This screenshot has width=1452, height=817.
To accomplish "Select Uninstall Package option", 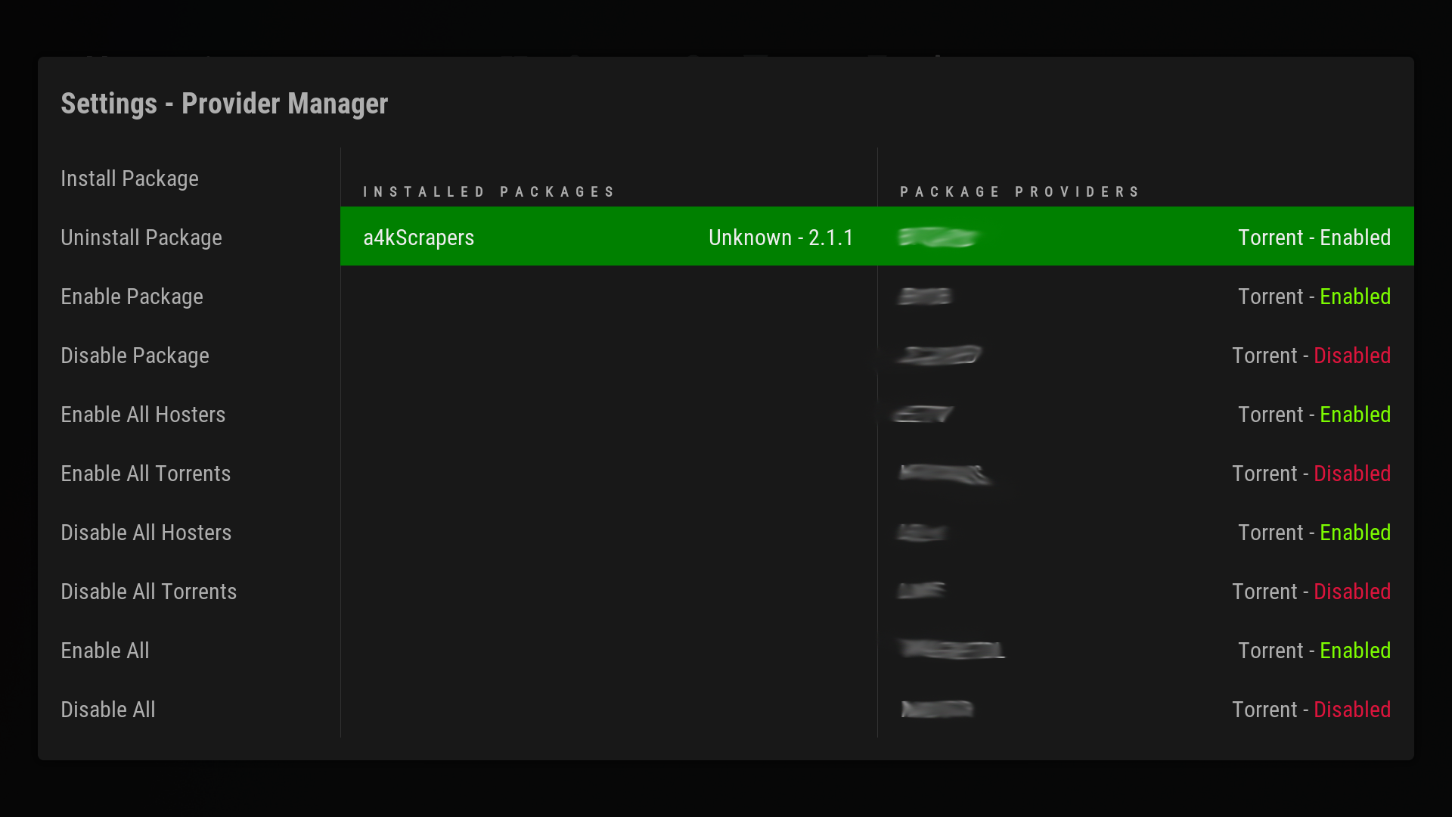I will [141, 238].
